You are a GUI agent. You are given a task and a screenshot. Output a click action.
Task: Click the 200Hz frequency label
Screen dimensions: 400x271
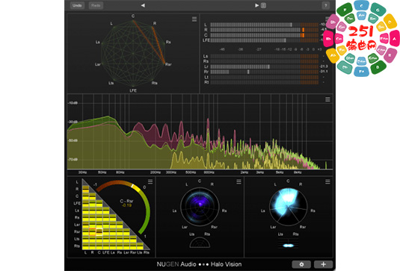coord(156,172)
